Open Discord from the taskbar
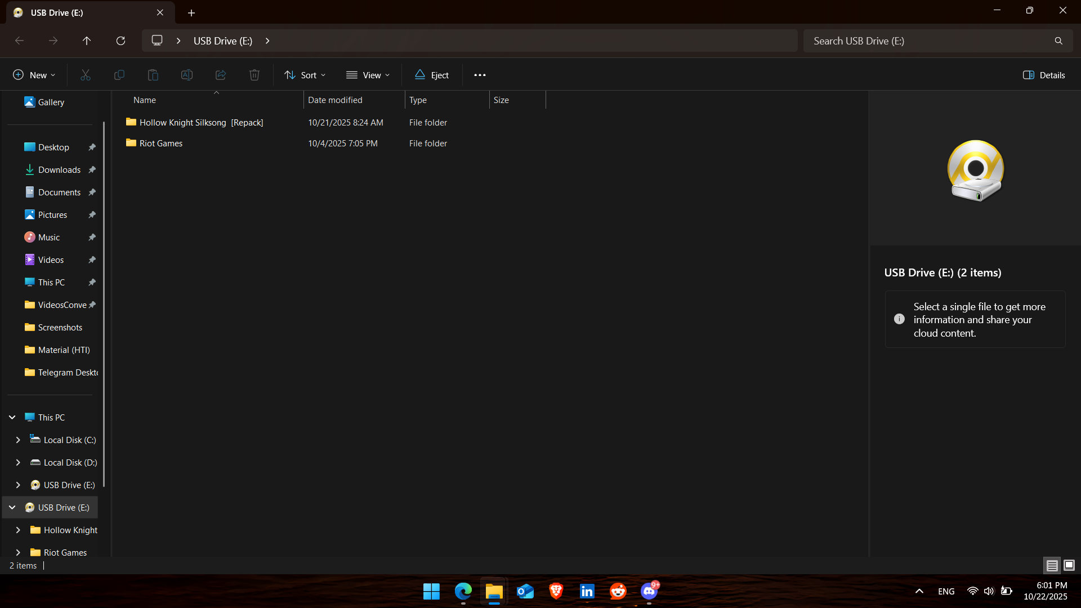This screenshot has width=1081, height=608. click(x=649, y=591)
